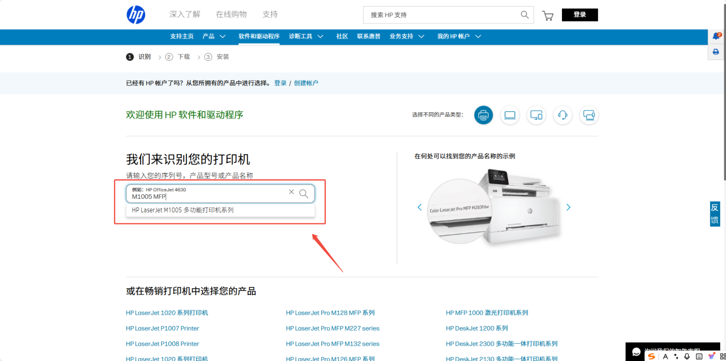The image size is (726, 361).
Task: Select the headset product type icon
Action: coord(563,115)
